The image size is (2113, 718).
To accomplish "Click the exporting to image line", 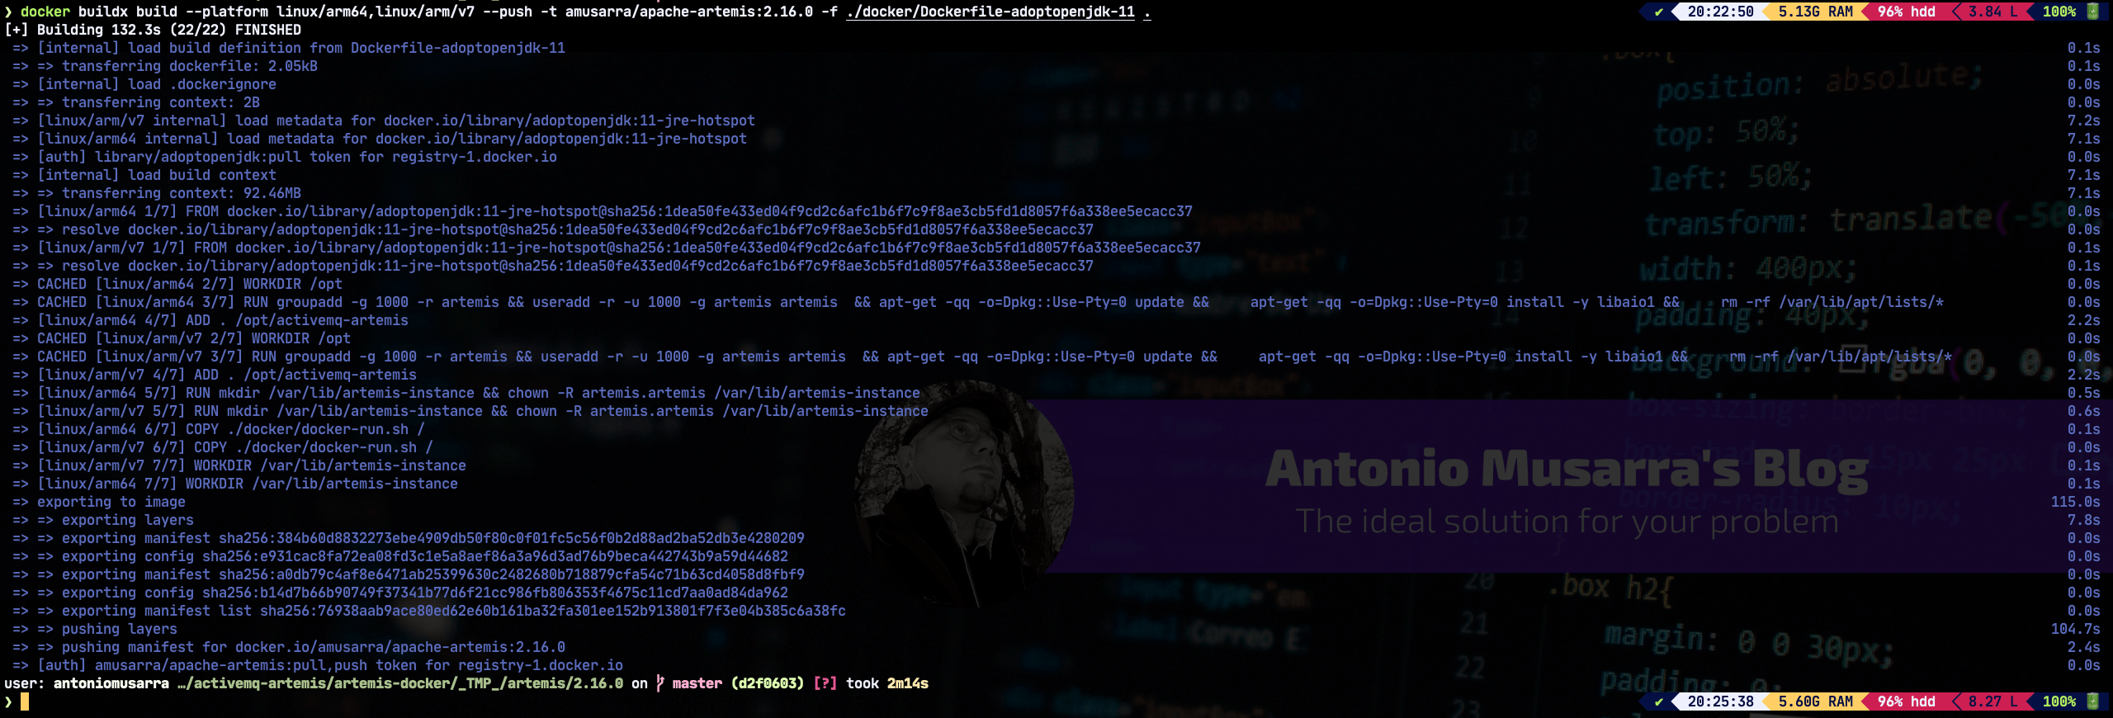I will pos(99,502).
